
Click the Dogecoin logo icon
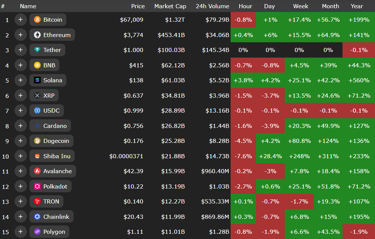(37, 141)
